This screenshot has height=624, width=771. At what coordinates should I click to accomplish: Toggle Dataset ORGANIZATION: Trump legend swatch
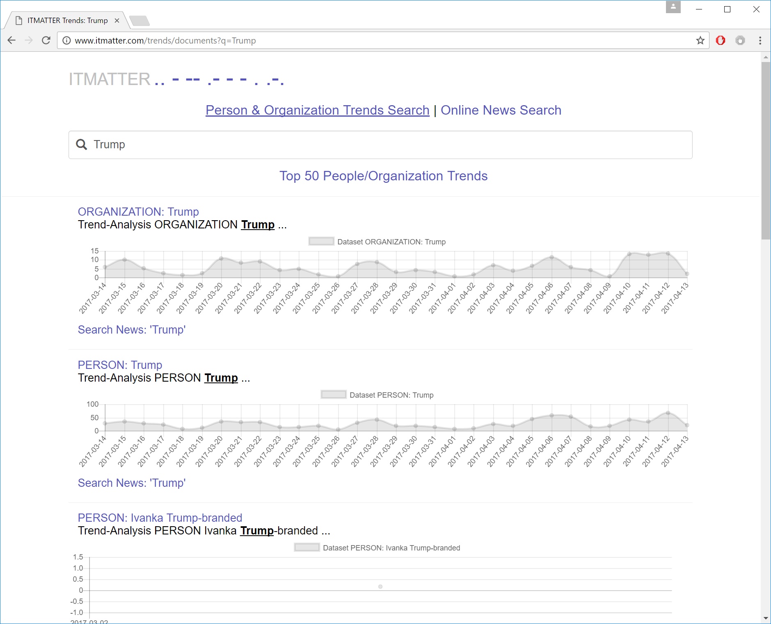[321, 242]
